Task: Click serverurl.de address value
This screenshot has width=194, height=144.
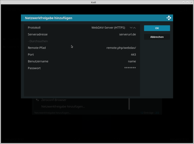Action: pos(127,34)
